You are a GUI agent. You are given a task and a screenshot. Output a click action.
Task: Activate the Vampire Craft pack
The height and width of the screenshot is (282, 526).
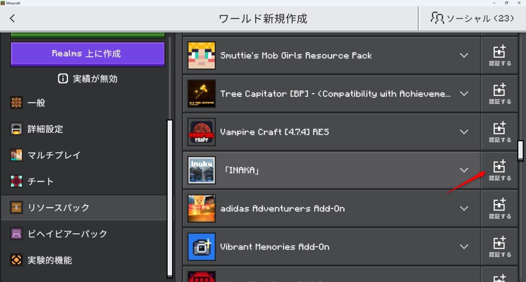pyautogui.click(x=500, y=132)
